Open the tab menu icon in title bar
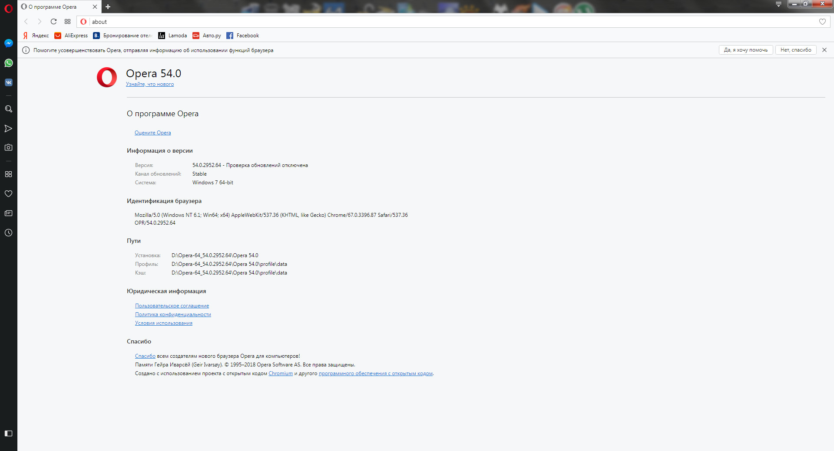The height and width of the screenshot is (451, 834). [x=778, y=4]
